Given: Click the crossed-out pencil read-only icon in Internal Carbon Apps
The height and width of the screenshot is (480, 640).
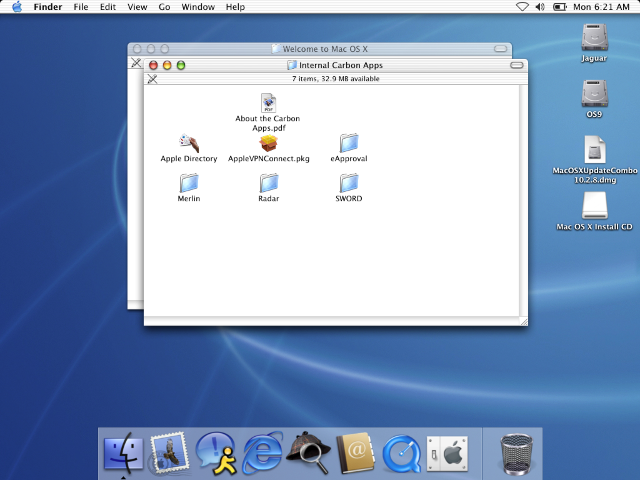Looking at the screenshot, I should click(x=152, y=79).
